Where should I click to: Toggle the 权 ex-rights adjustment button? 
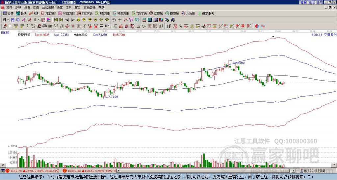43,20
